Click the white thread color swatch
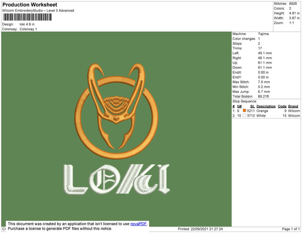This screenshot has width=302, height=233. point(245,115)
